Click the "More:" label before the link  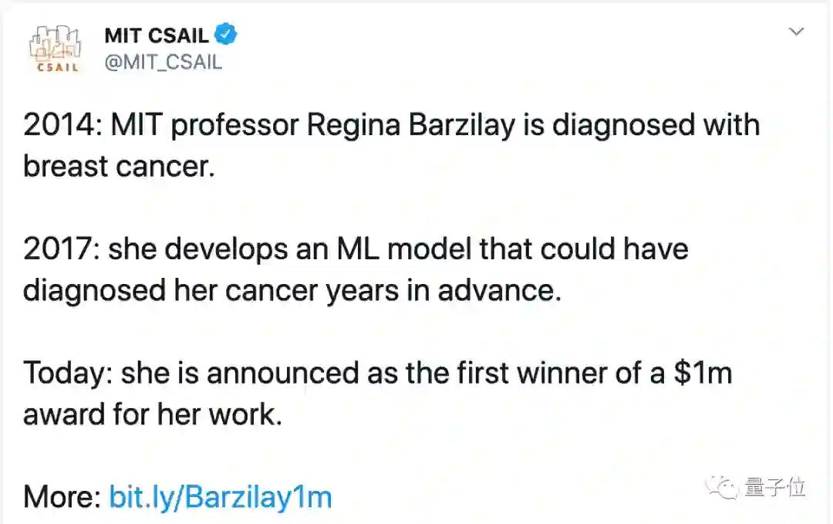click(62, 497)
